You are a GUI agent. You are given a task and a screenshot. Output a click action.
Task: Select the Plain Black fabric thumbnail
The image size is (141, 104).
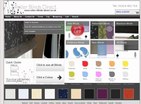pos(89,94)
